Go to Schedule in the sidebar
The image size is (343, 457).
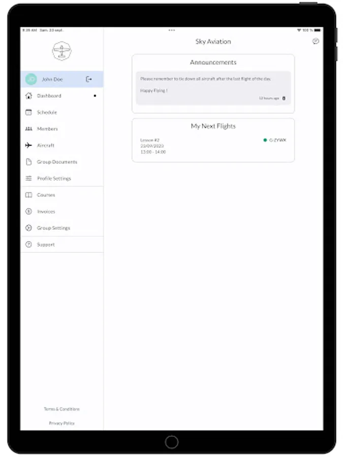62,112
